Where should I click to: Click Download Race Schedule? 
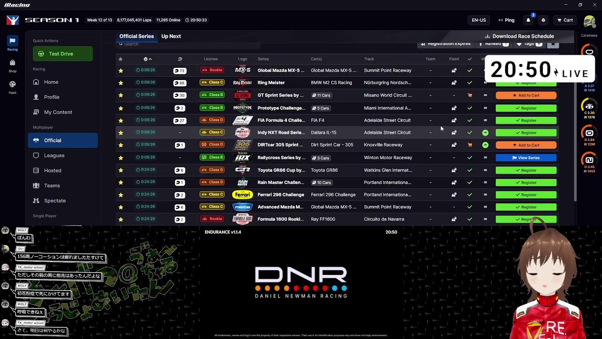[519, 36]
